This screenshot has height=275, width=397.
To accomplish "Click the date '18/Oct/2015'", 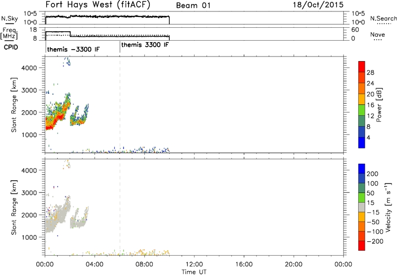I will pos(318,5).
